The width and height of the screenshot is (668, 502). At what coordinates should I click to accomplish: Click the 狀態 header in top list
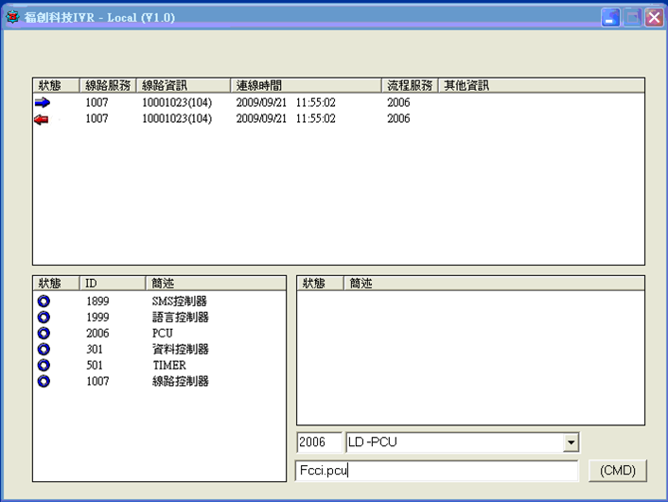56,86
